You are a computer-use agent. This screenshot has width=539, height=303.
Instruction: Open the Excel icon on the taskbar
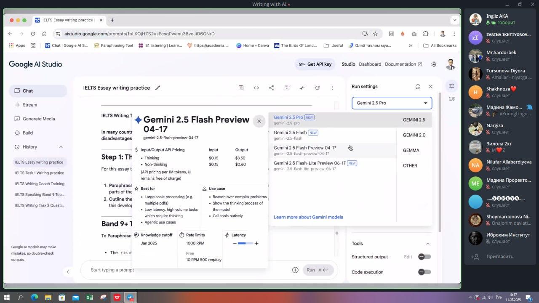tap(89, 298)
